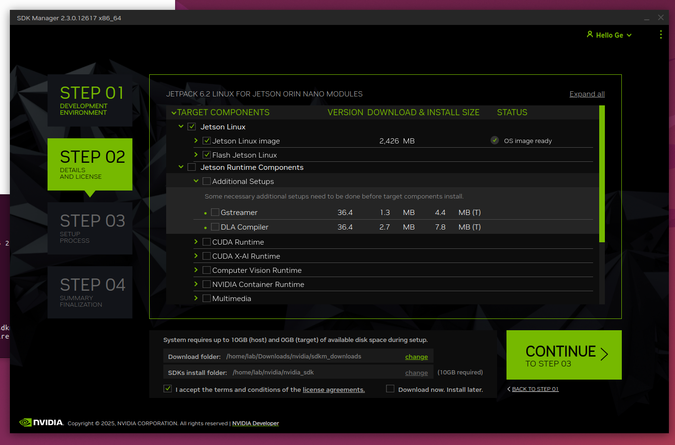Collapse the Target Components header chevron
The image size is (675, 445).
click(174, 112)
